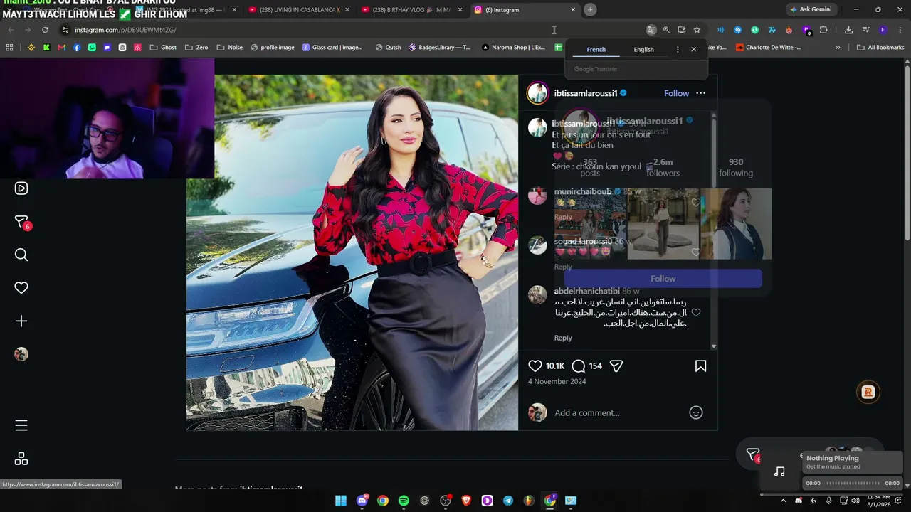Open notifications heart in the sidebar
This screenshot has height=512, width=911.
[21, 288]
